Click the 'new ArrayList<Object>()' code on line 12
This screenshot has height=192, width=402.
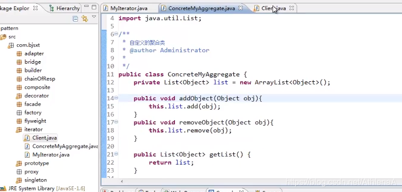[283, 83]
